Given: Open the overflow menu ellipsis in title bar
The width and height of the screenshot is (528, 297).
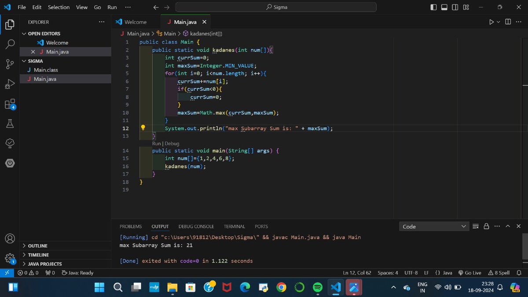Looking at the screenshot, I should [x=128, y=7].
